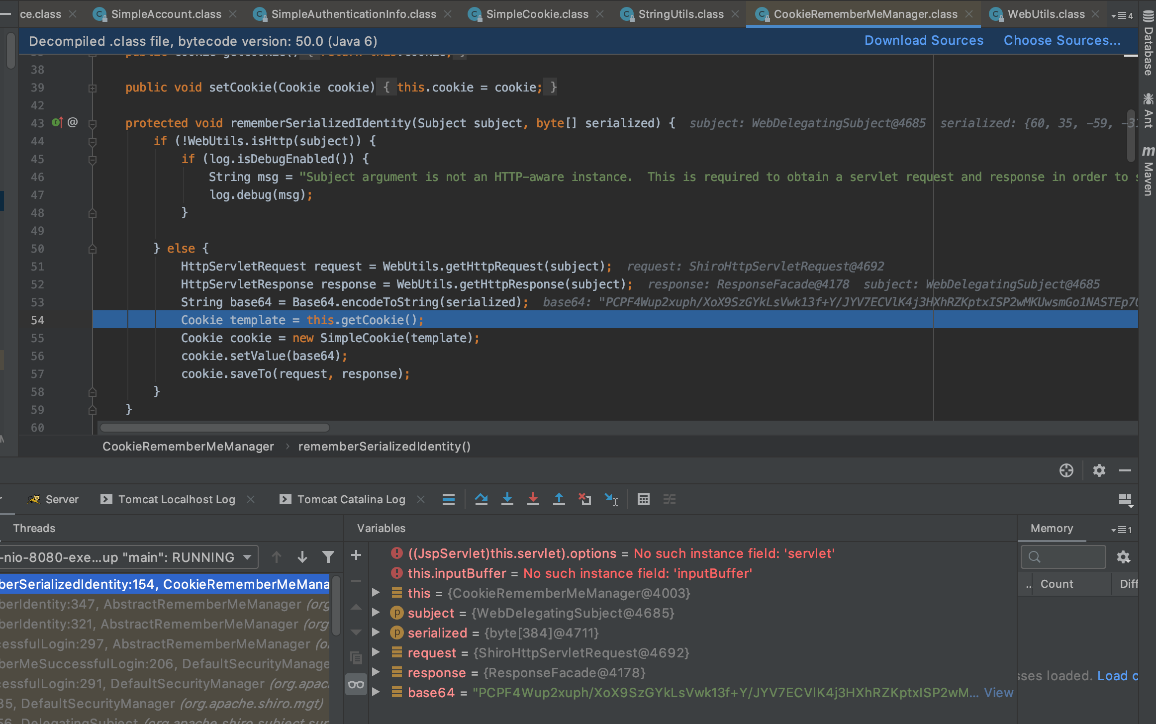Expand 'response' variable node
Viewport: 1156px width, 724px height.
[x=376, y=672]
